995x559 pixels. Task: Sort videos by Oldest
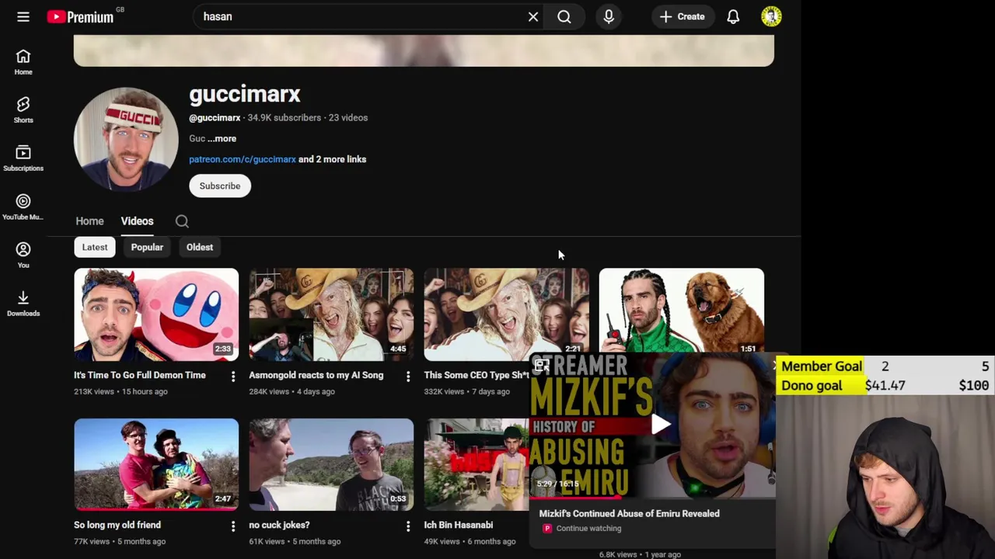(x=200, y=247)
